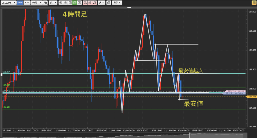The height and width of the screenshot is (138, 257).
Task: Zoom in the chart with plus icon
Action: click(x=61, y=3)
